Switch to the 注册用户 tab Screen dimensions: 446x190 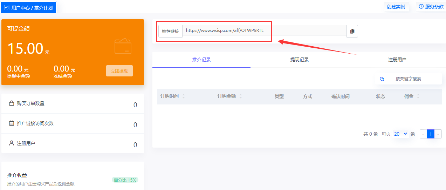(397, 60)
